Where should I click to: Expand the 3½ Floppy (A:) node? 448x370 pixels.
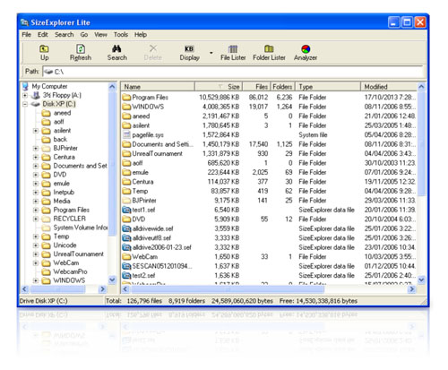25,96
